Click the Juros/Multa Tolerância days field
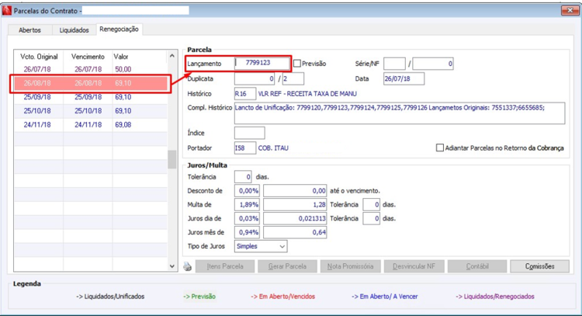582x316 pixels. 243,177
